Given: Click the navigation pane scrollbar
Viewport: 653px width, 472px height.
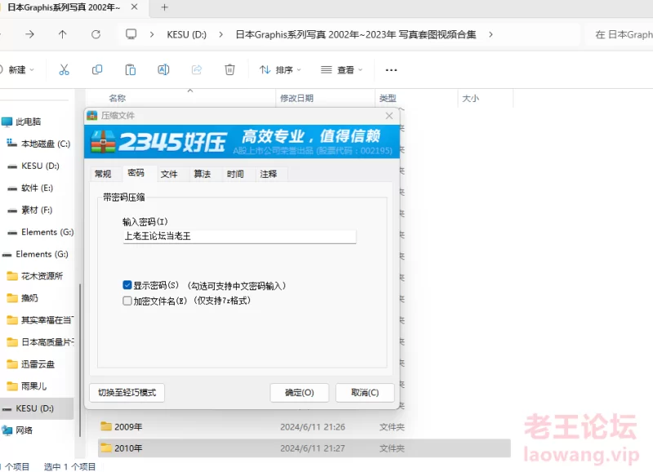Looking at the screenshot, I should coord(79,360).
